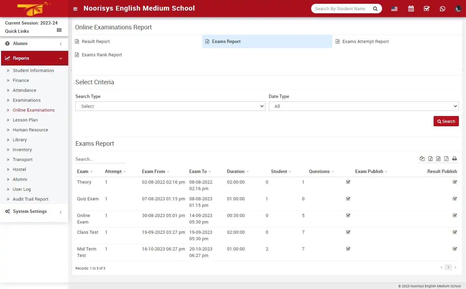This screenshot has height=289, width=466.
Task: Open the Search Type dropdown
Action: [x=170, y=106]
